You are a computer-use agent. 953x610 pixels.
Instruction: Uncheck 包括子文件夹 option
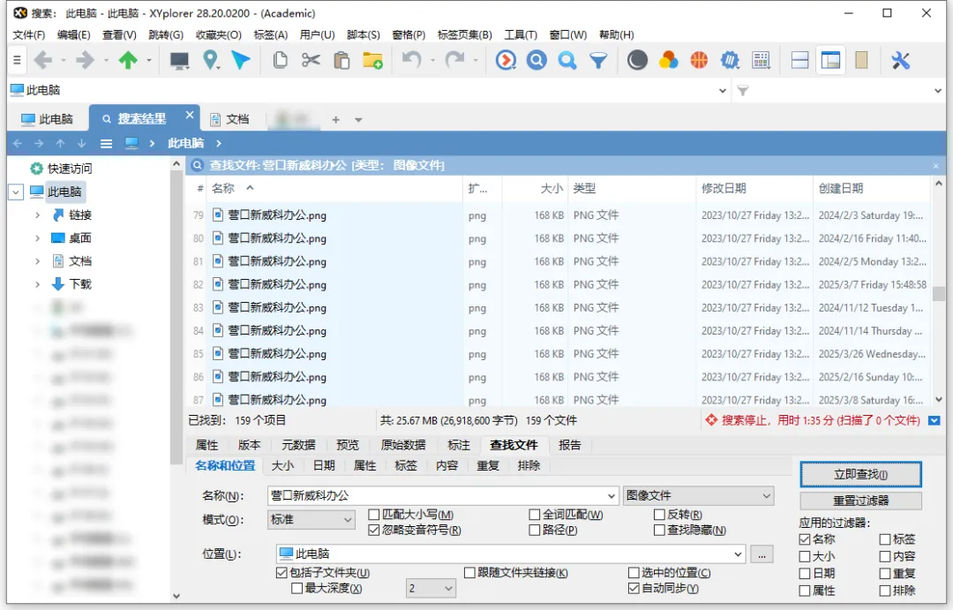(281, 573)
